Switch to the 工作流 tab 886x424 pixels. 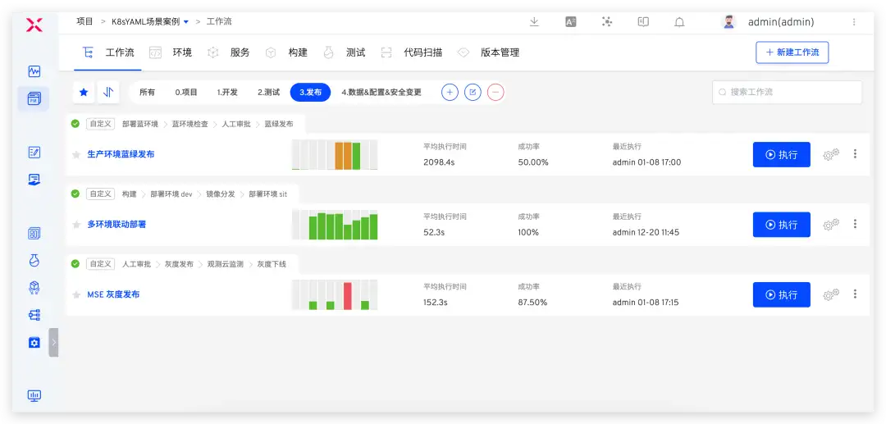pyautogui.click(x=108, y=52)
